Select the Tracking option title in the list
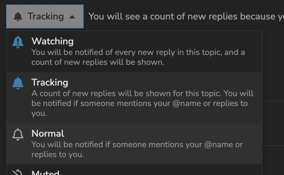The image size is (284, 175). tap(50, 82)
